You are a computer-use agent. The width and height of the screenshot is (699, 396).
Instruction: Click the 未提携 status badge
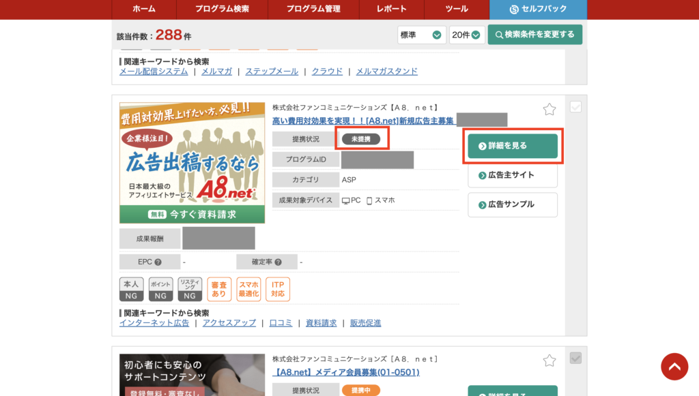pyautogui.click(x=361, y=139)
